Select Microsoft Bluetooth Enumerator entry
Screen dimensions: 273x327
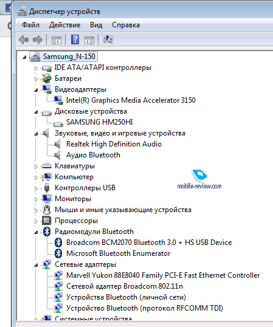118,253
